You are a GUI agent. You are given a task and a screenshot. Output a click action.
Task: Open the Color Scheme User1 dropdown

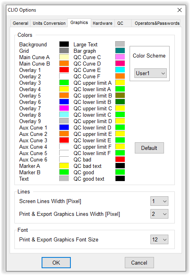pos(150,73)
